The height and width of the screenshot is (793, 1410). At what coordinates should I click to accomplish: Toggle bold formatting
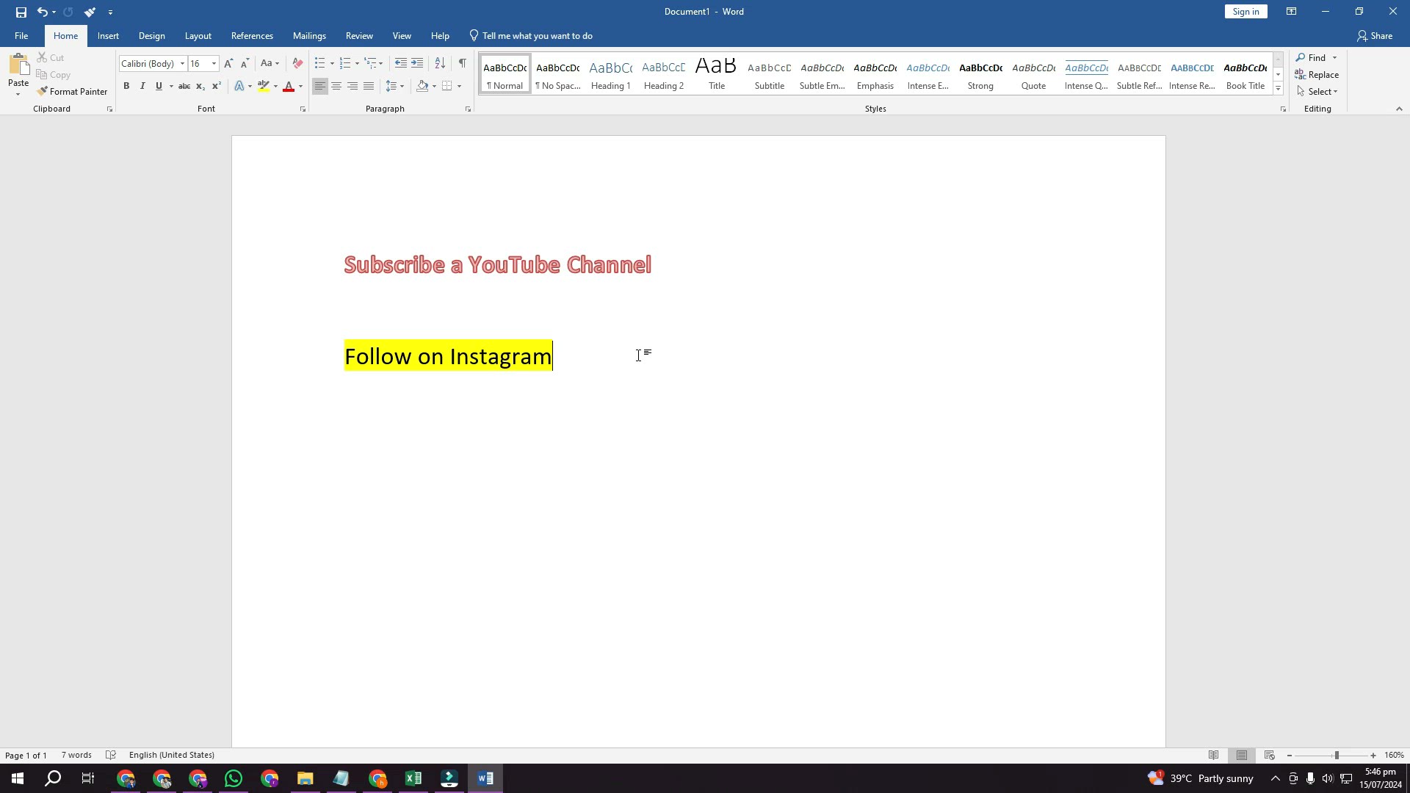point(126,87)
